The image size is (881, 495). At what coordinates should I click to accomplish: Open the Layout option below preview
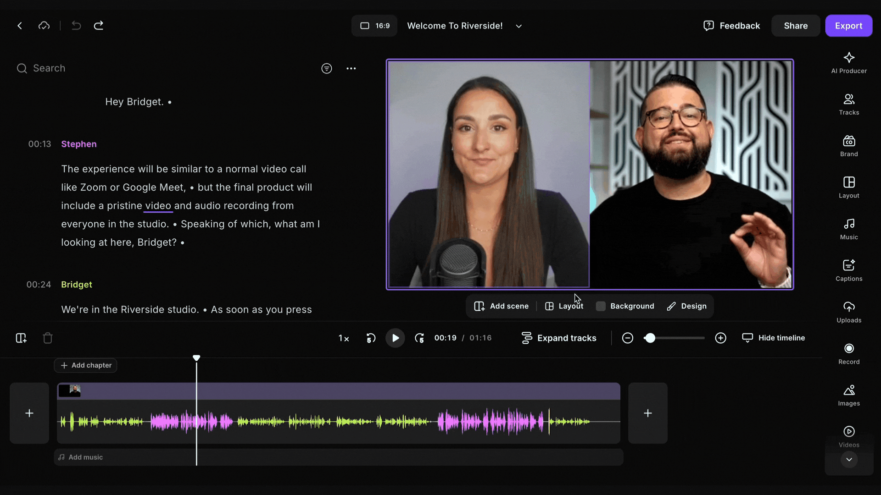coord(564,306)
